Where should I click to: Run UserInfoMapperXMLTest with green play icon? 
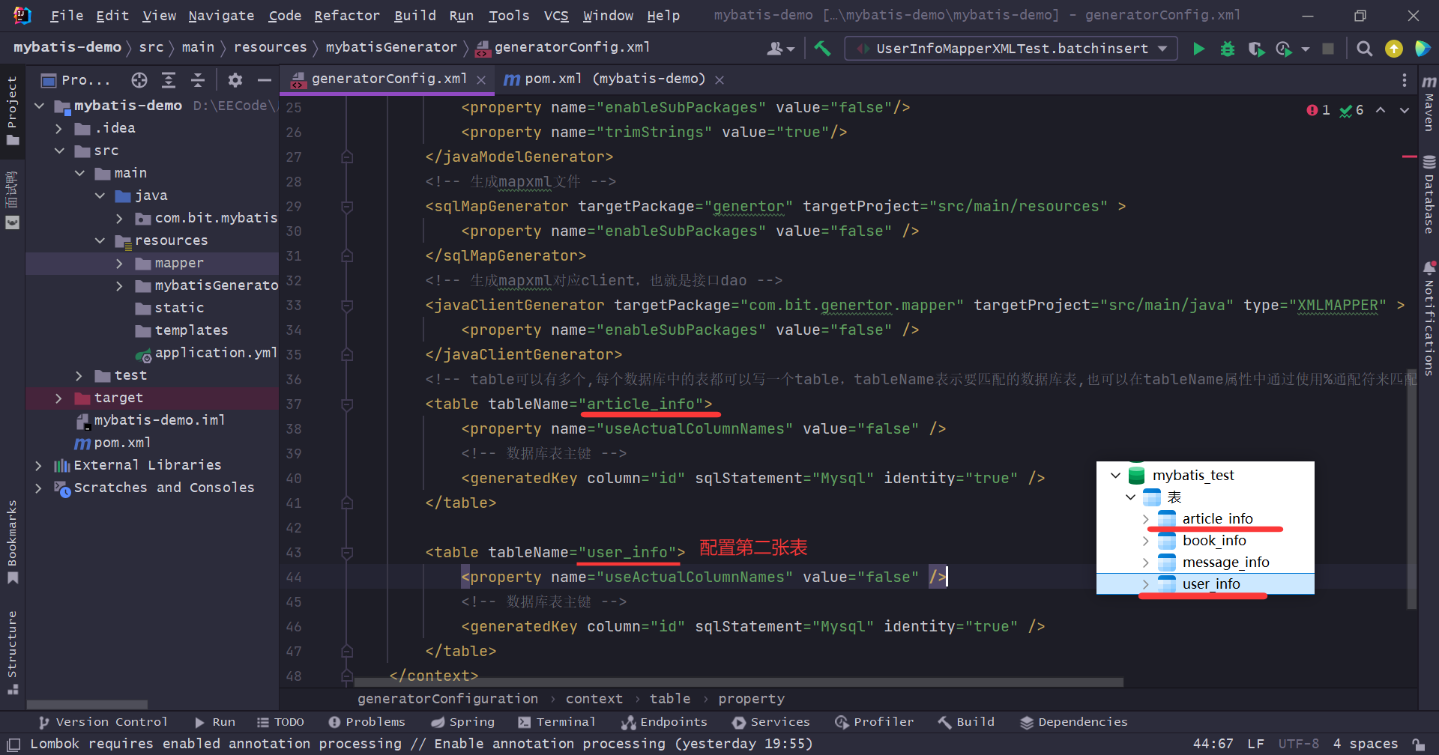pyautogui.click(x=1198, y=49)
